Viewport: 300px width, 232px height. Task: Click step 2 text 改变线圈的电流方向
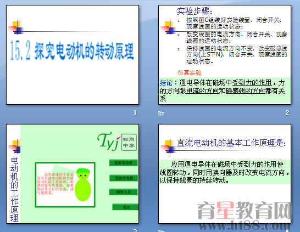pos(237,37)
